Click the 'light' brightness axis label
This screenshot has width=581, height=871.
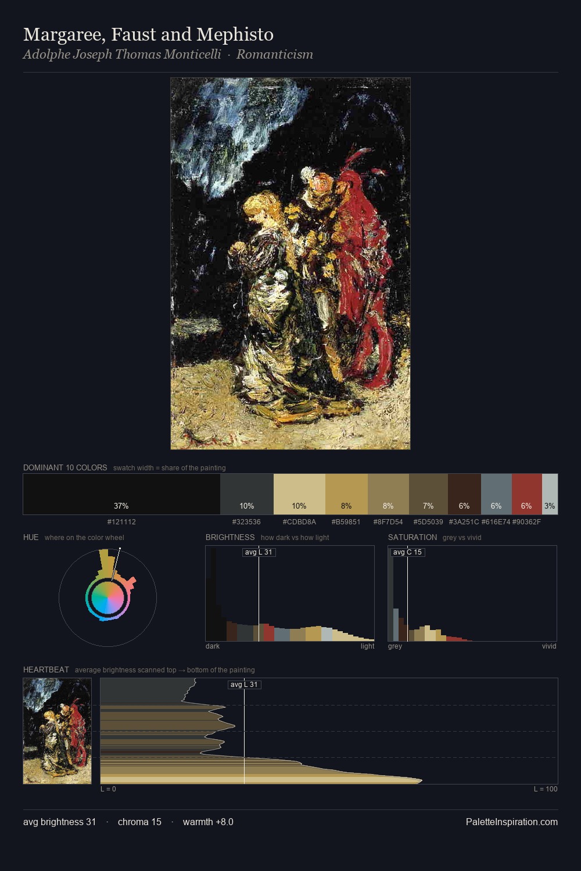pyautogui.click(x=367, y=646)
